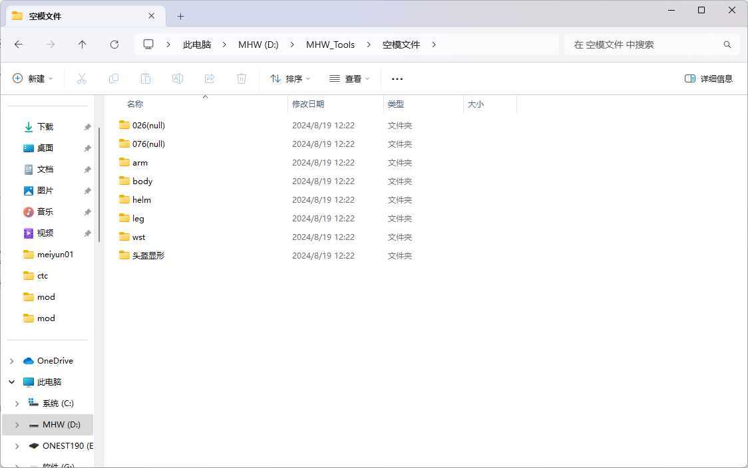Click the search box for 空模文件

point(646,45)
